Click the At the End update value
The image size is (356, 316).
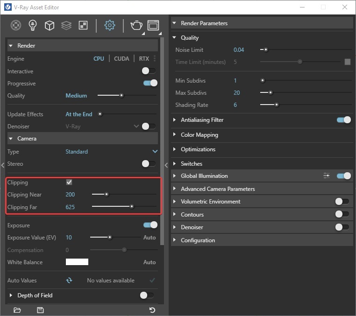point(79,114)
